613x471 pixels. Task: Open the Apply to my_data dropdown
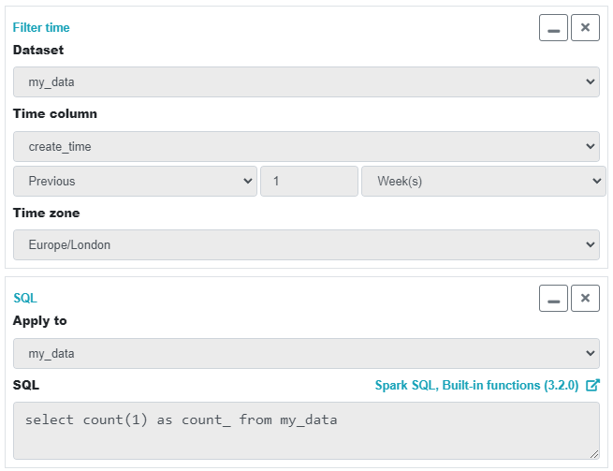[x=306, y=354]
